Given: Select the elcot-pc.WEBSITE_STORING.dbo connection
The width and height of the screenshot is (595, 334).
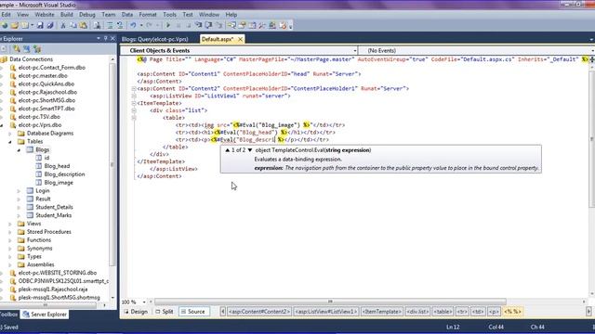Looking at the screenshot, I should [x=58, y=273].
